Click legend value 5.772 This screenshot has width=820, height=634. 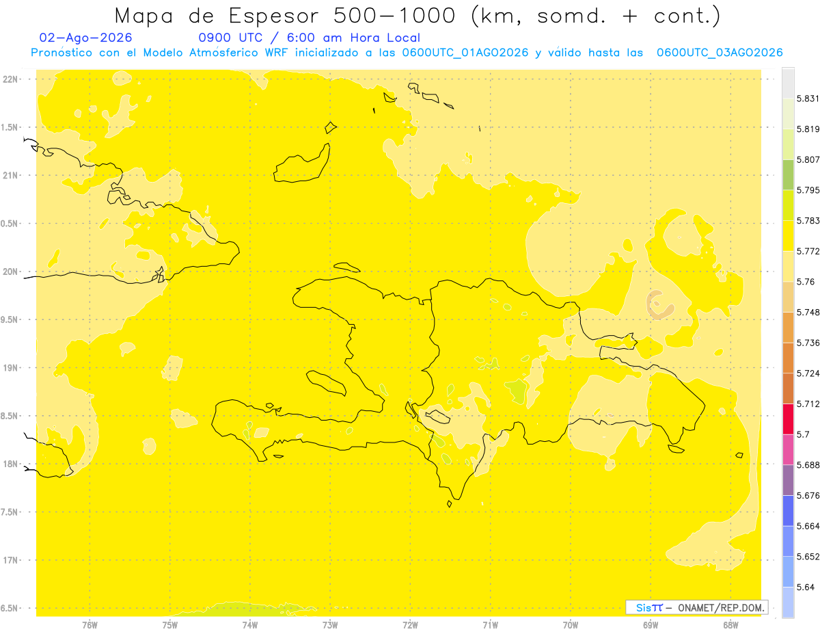tap(808, 251)
